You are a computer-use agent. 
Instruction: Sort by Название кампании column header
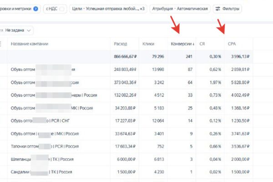click(30, 44)
